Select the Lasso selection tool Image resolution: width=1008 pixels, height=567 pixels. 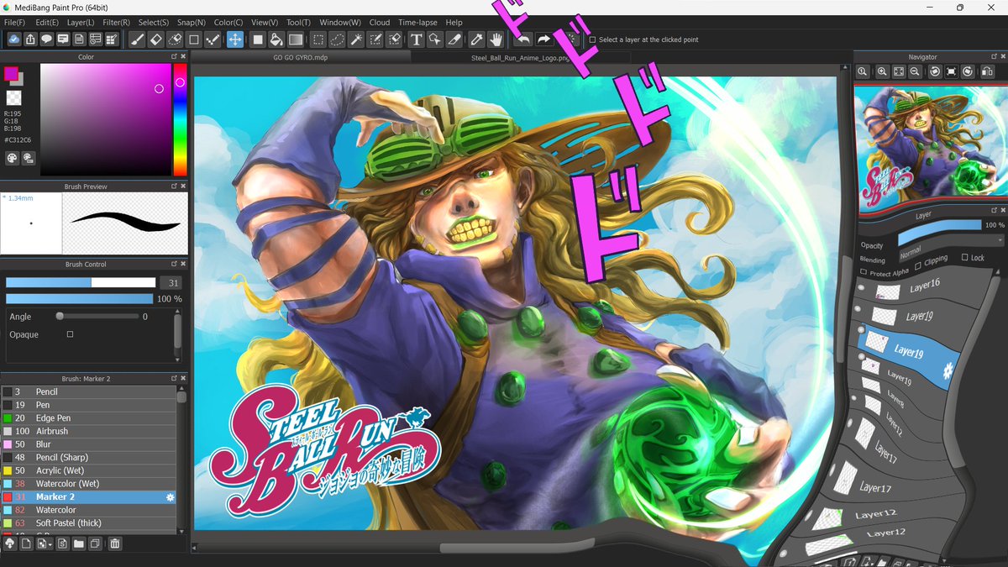click(x=338, y=39)
